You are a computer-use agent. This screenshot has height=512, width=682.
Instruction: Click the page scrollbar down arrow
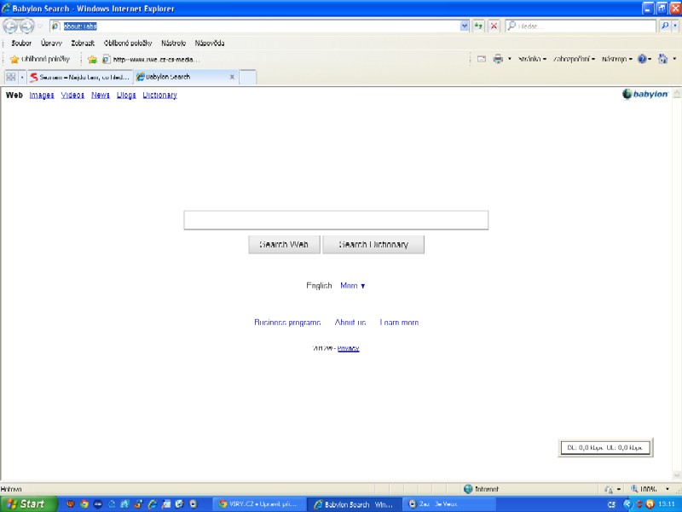point(676,475)
